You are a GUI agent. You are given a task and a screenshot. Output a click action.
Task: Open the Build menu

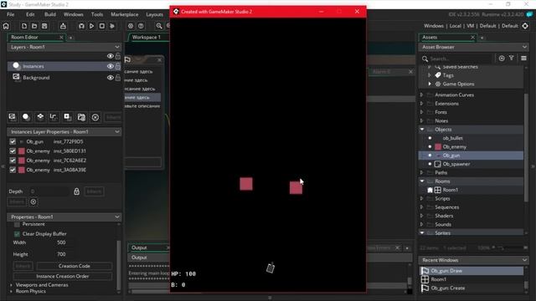coord(50,14)
